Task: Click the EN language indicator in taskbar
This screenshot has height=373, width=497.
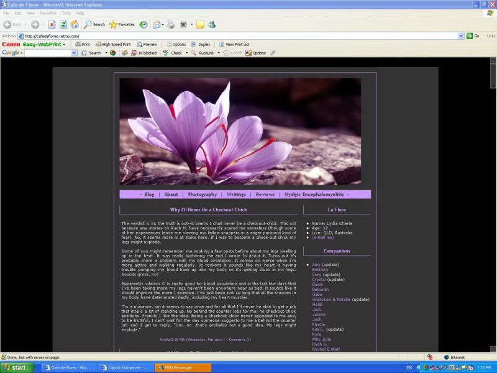Action: pos(409,368)
